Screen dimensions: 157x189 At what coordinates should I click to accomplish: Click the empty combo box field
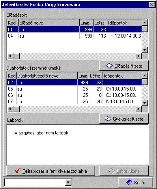pyautogui.click(x=35, y=182)
